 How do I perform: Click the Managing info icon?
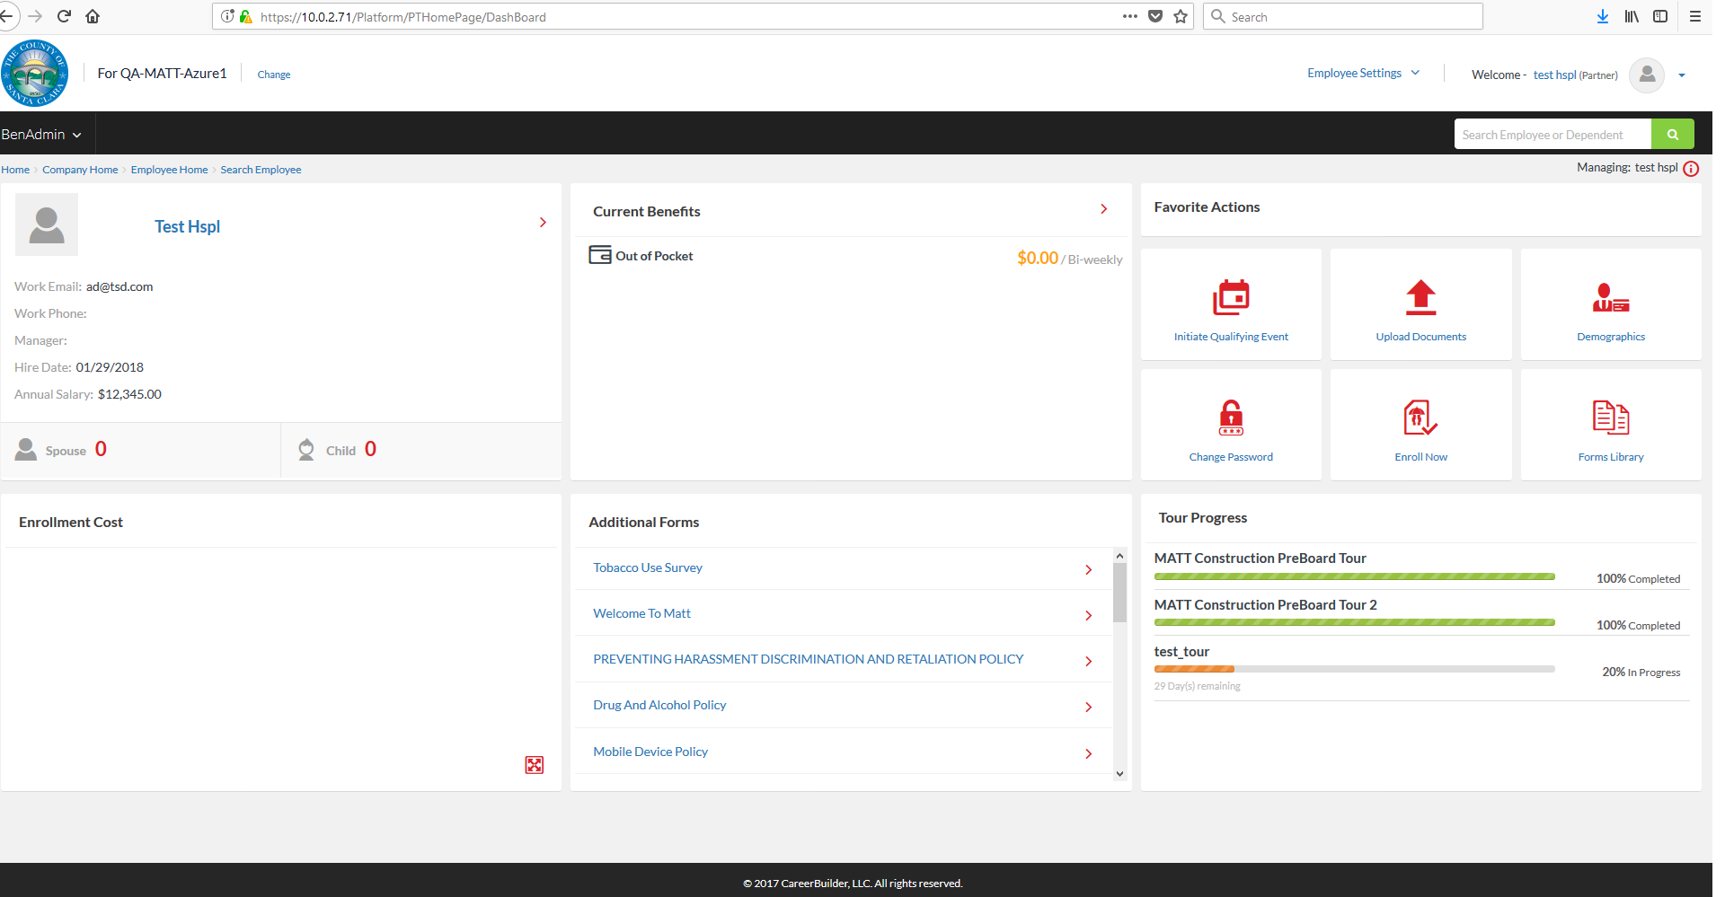(x=1691, y=169)
